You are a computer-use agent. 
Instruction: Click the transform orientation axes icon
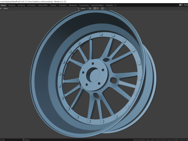[79, 9]
